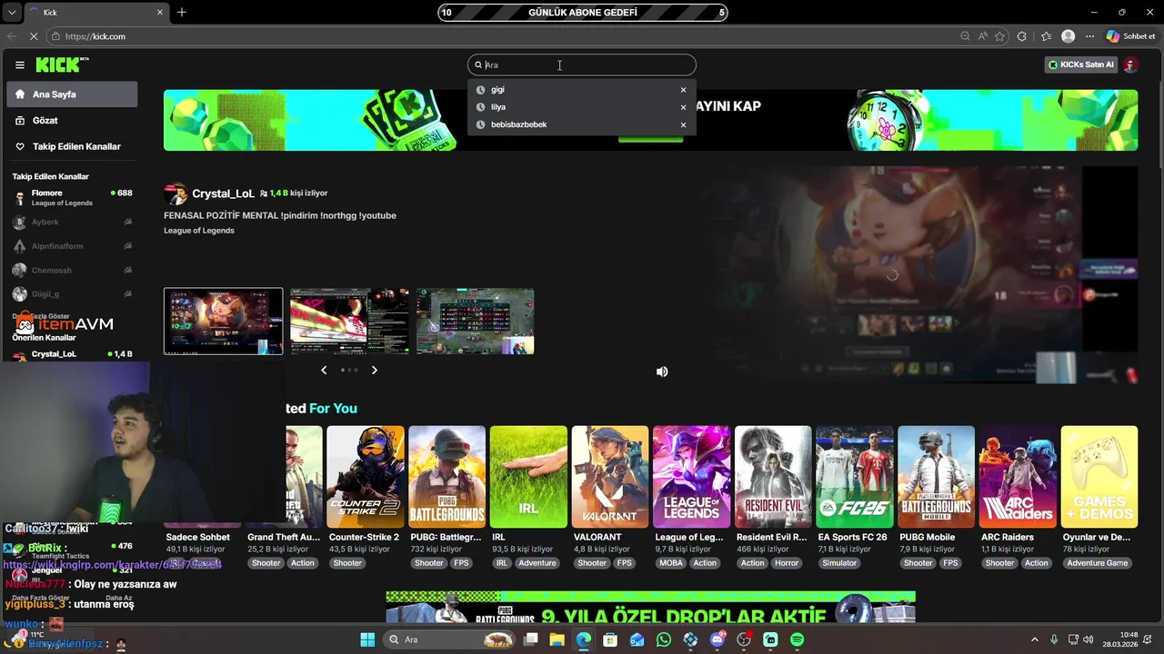Go to next featured stream arrow
The width and height of the screenshot is (1164, 654).
[x=374, y=371]
